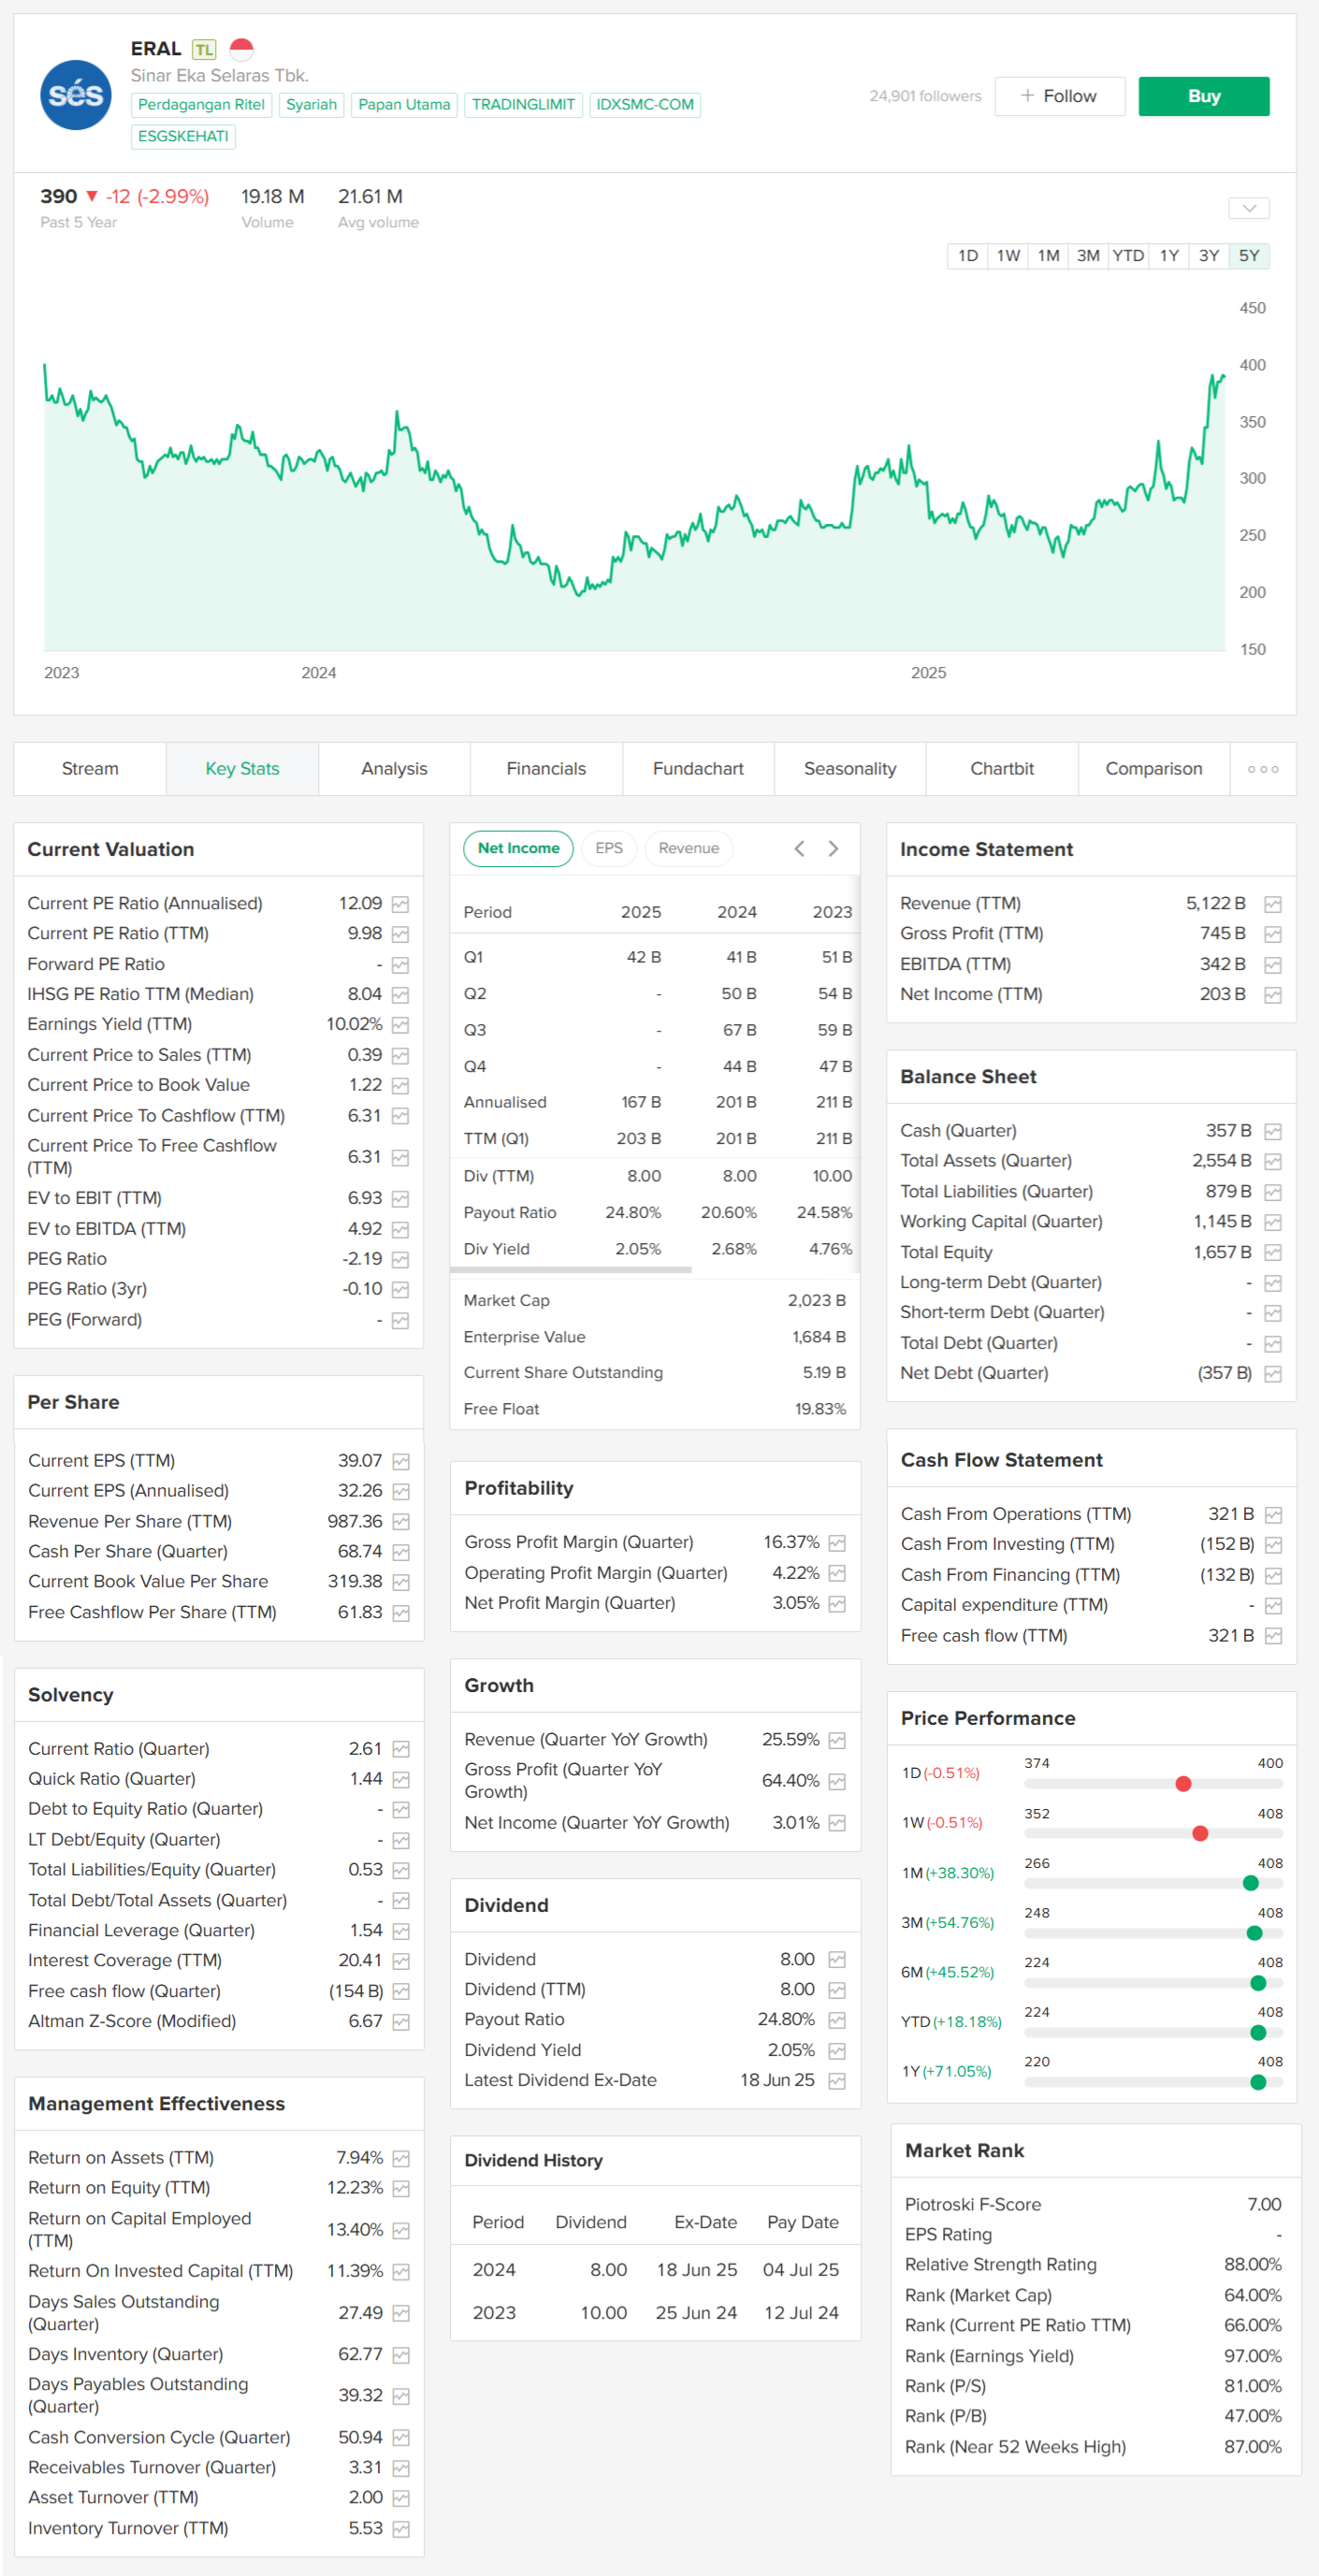Screen dimensions: 1319x2576
Task: Open chart icon for Cash From Operations (TTM)
Action: [x=1274, y=1515]
